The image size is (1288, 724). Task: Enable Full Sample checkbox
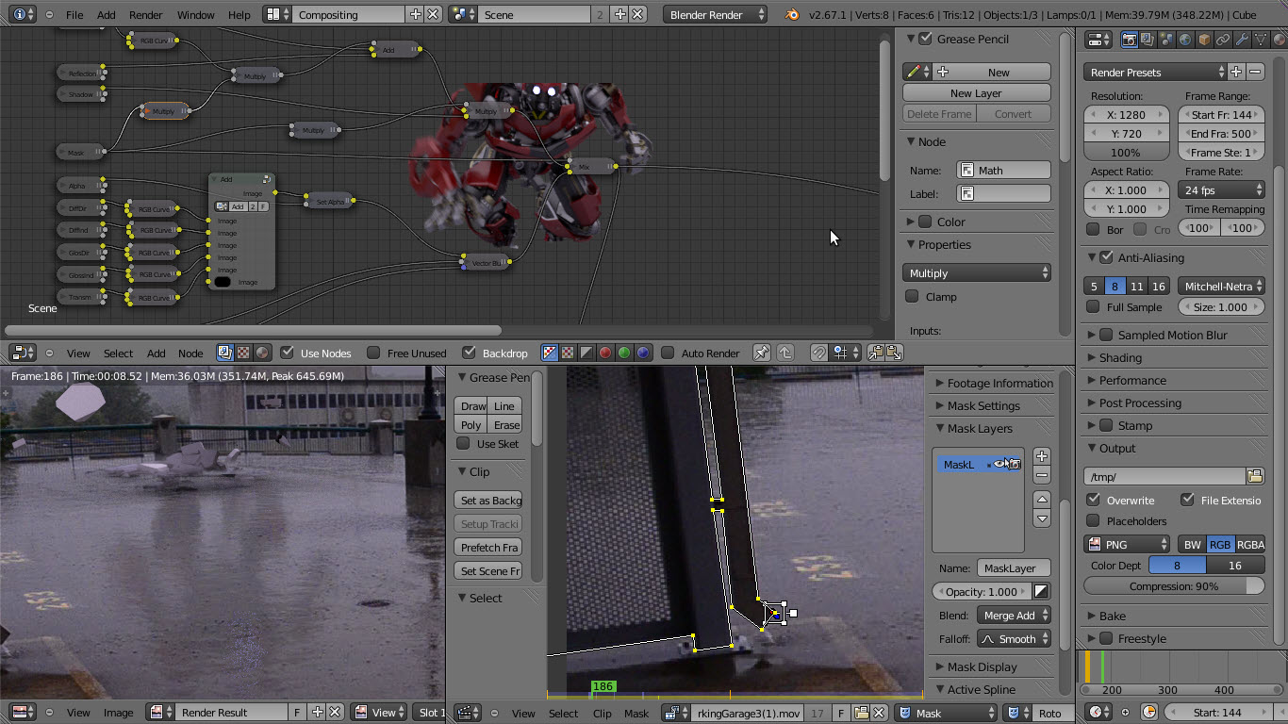pyautogui.click(x=1093, y=306)
